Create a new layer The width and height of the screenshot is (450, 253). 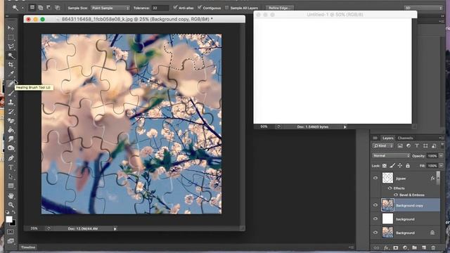click(424, 247)
